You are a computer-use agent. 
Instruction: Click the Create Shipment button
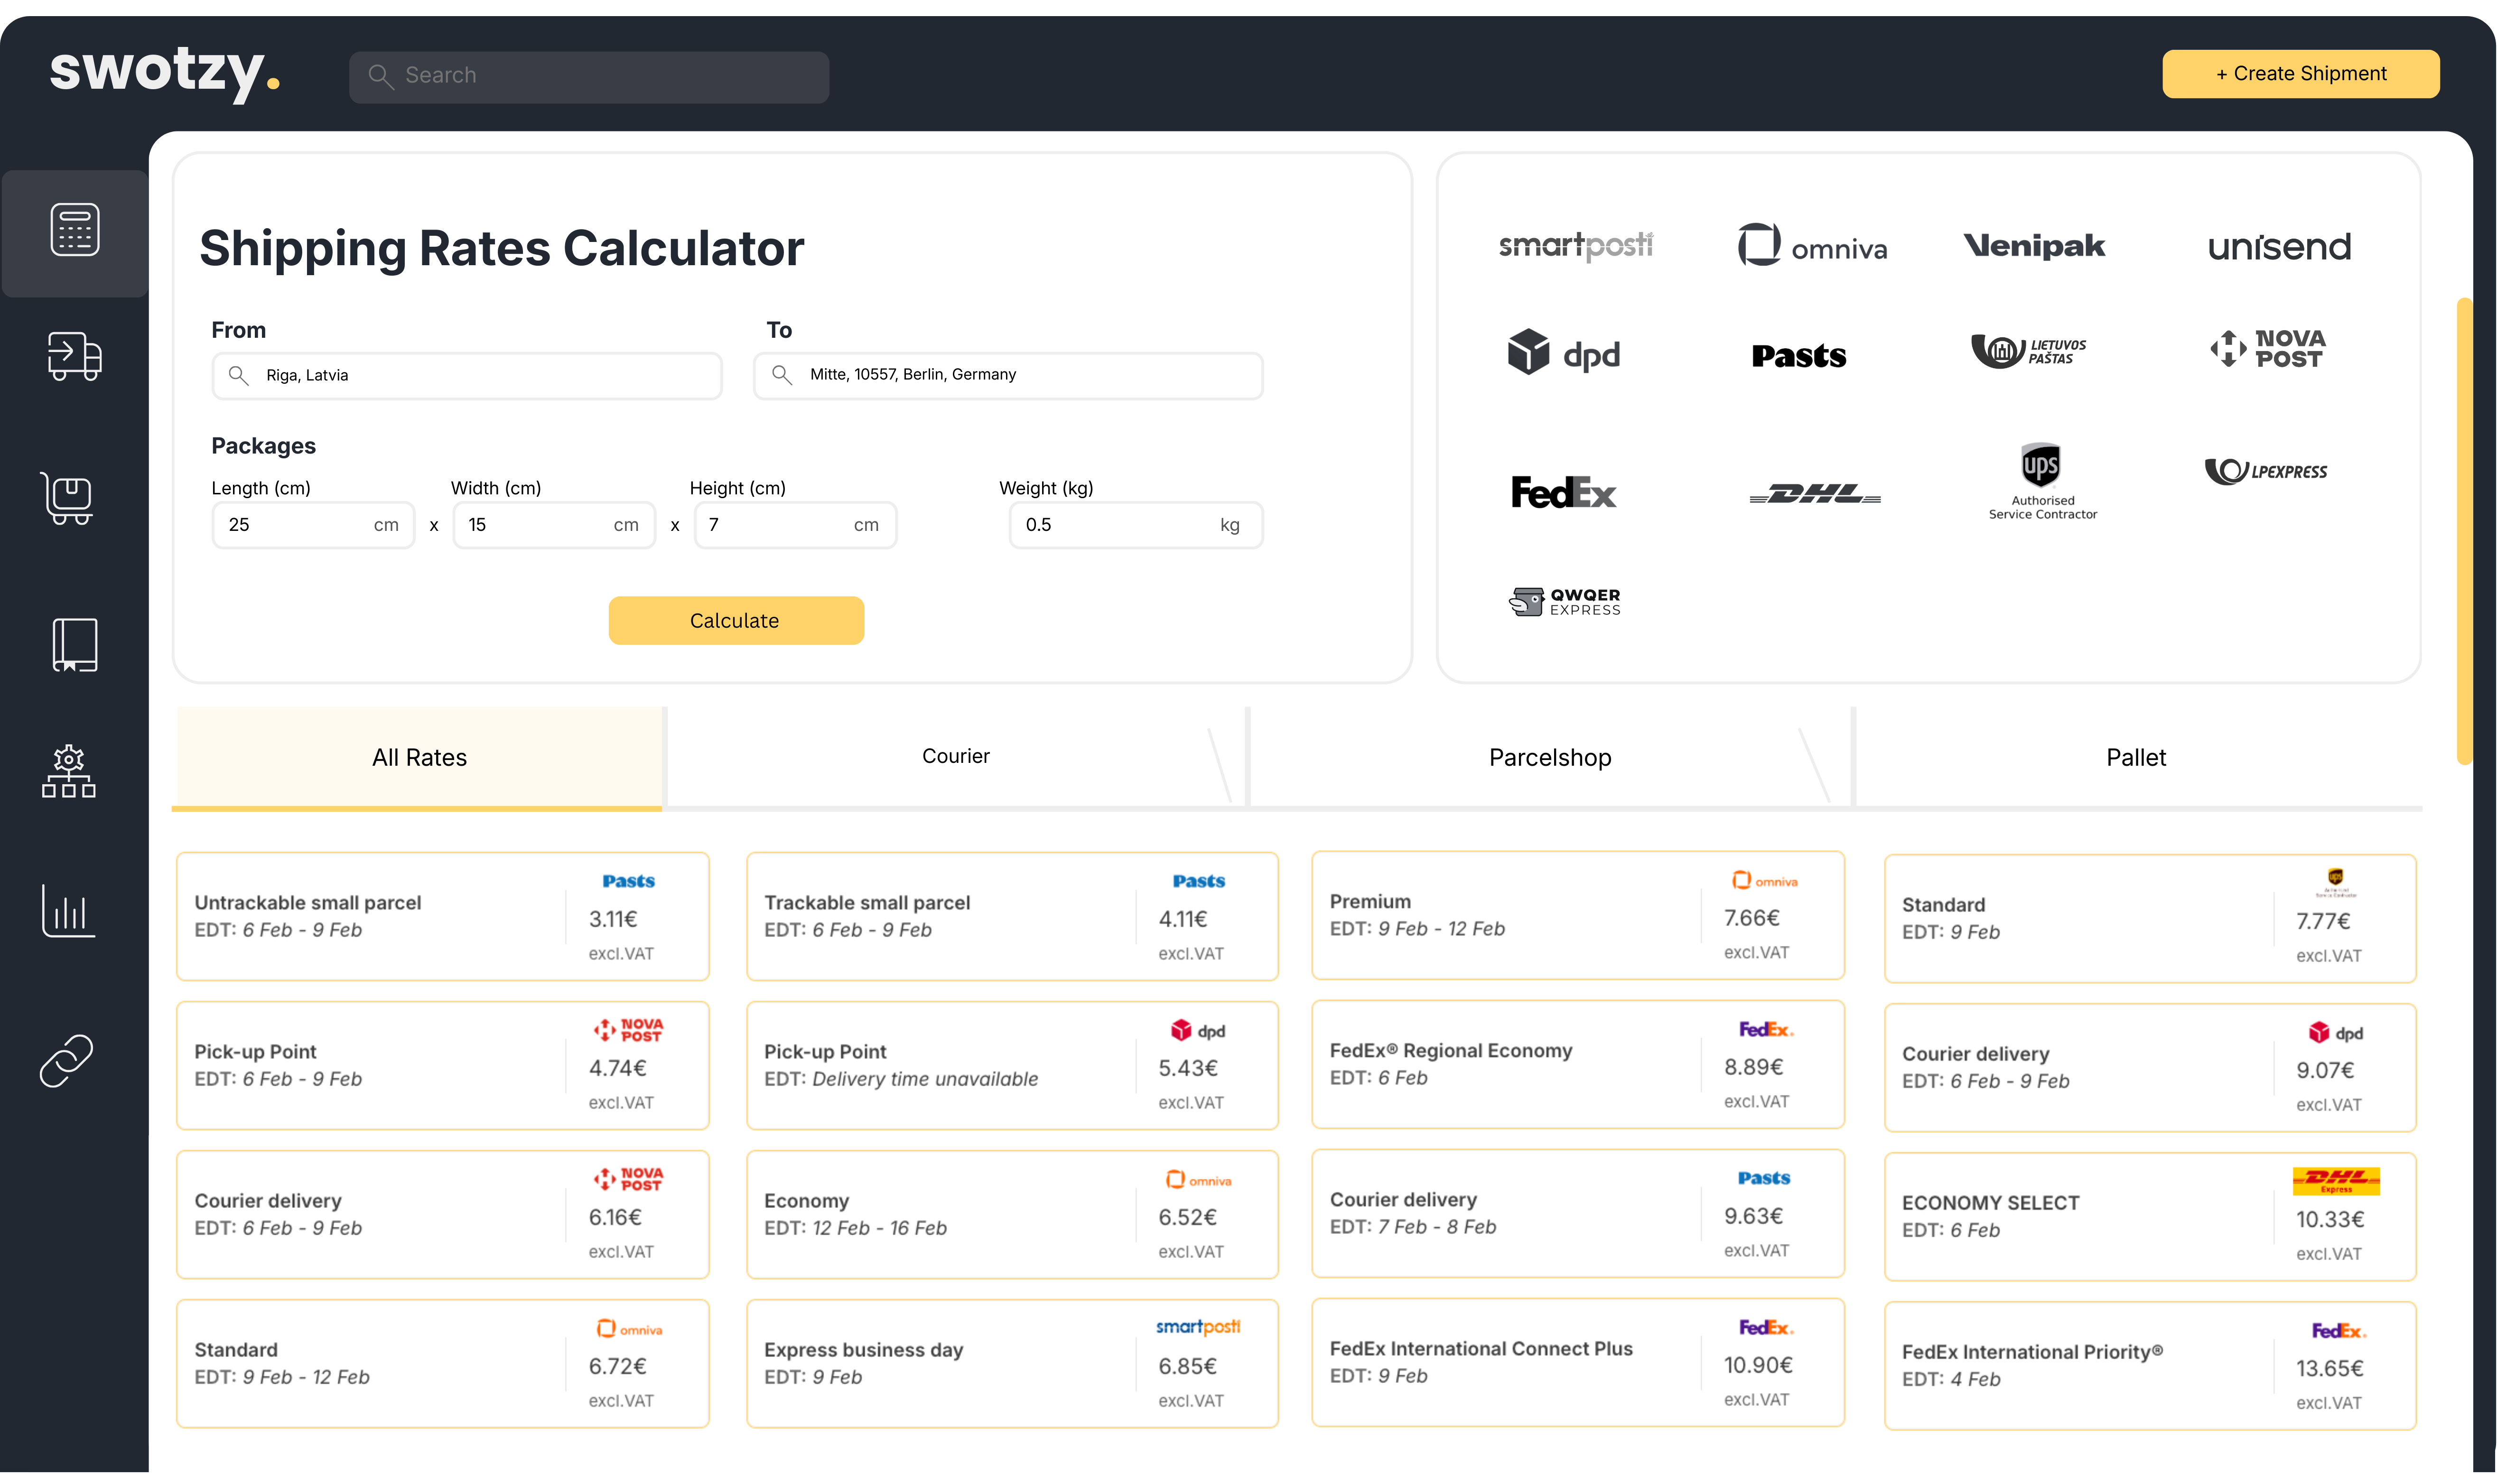(x=2300, y=74)
